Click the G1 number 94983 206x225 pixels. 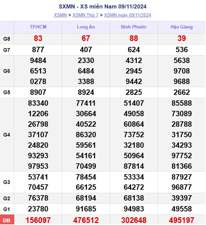coord(134,209)
